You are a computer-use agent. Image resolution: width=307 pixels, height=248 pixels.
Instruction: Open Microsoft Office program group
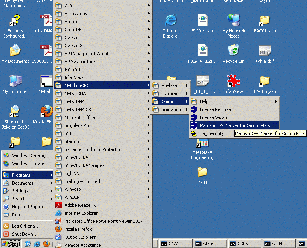click(x=103, y=117)
